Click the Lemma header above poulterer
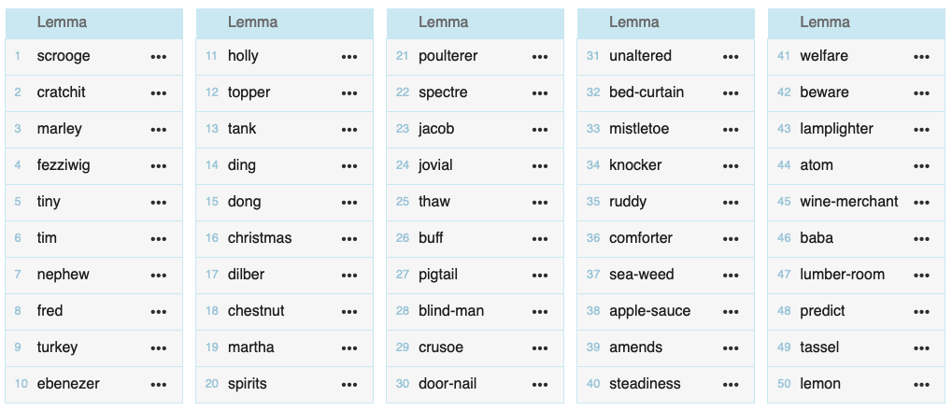 coord(443,22)
